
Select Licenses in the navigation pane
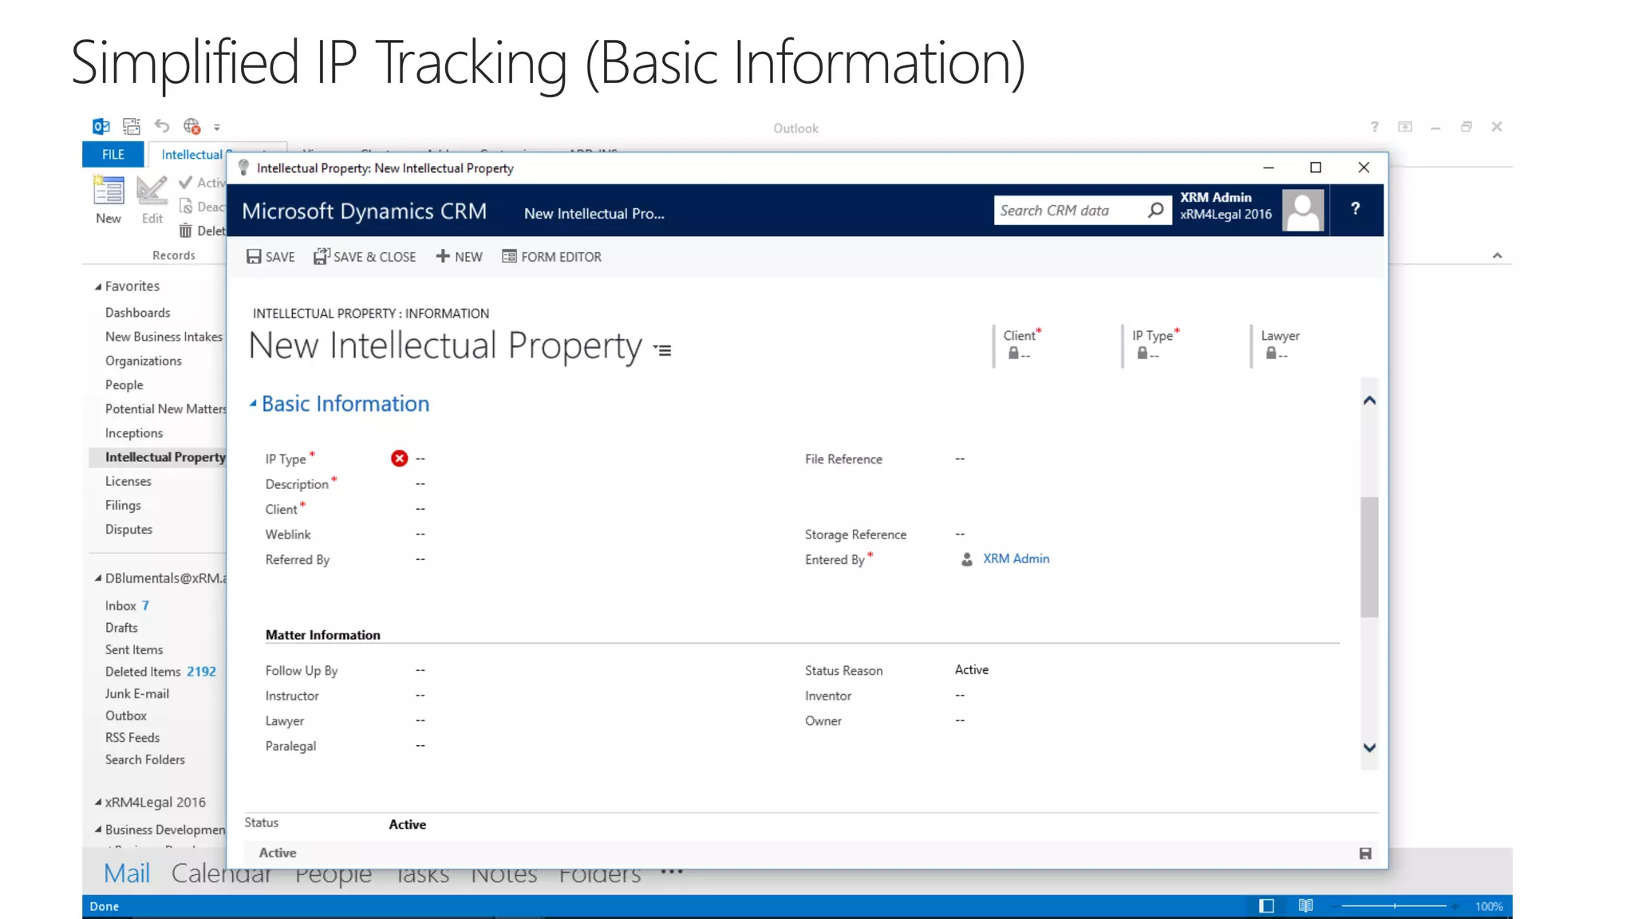pyautogui.click(x=128, y=481)
